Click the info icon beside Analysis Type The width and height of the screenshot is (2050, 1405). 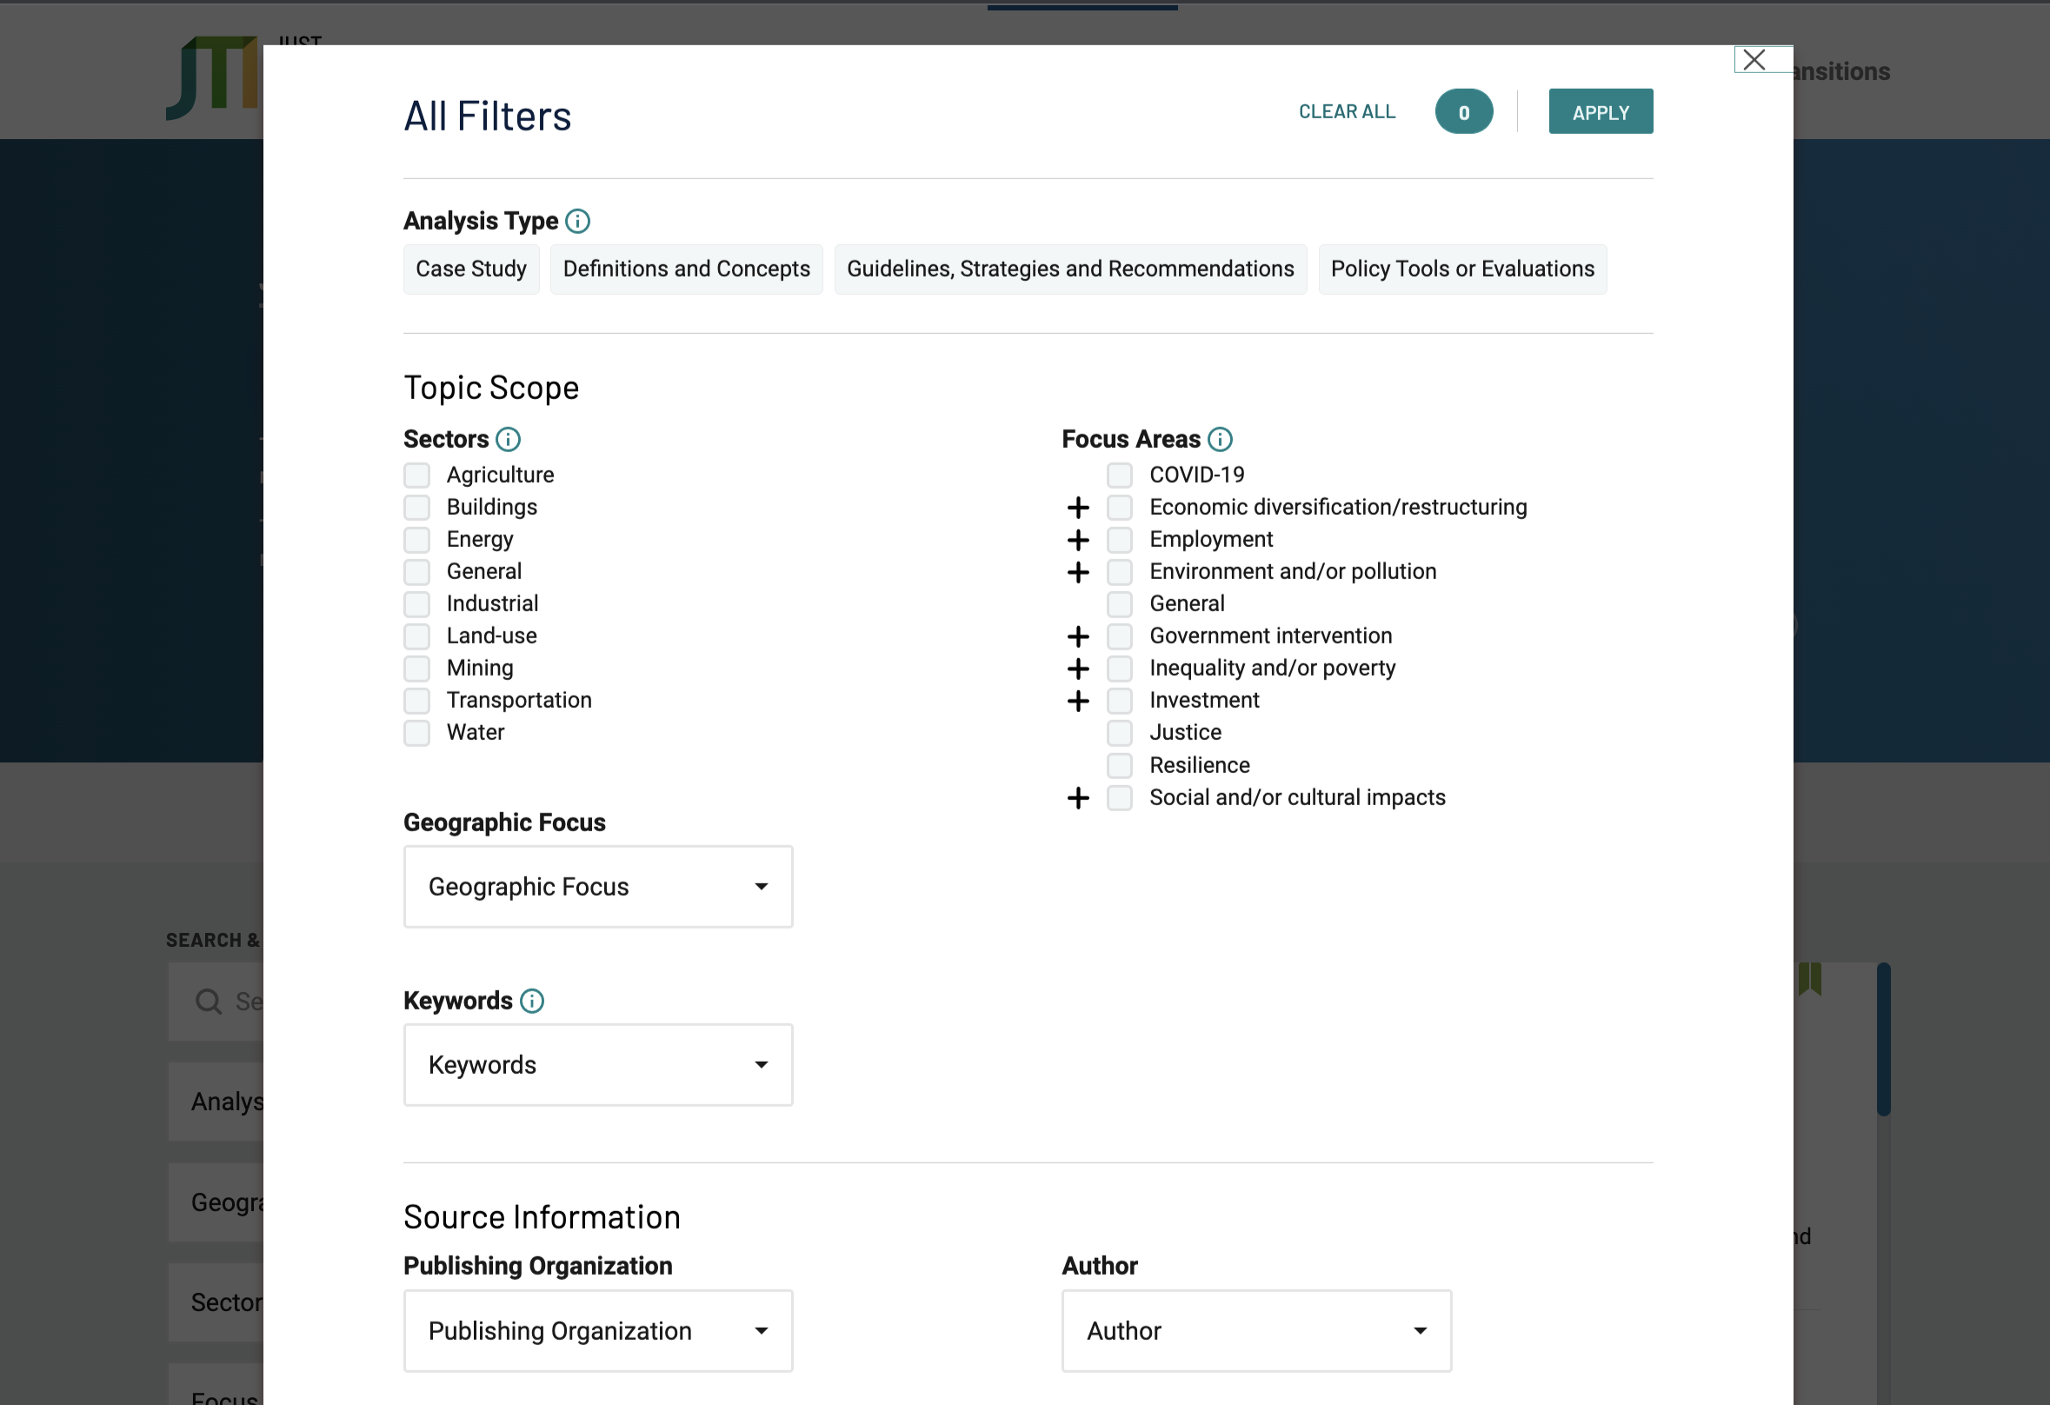tap(578, 222)
